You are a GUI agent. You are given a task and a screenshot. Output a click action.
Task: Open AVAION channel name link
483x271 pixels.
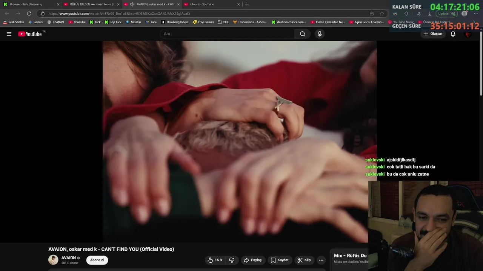69,258
